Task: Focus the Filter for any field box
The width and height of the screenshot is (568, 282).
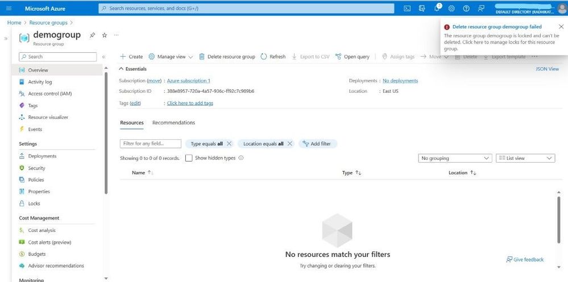Action: pos(150,144)
